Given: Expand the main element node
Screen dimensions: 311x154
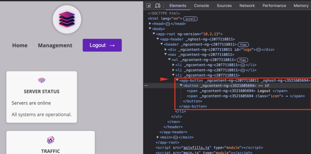Looking at the screenshot, I should (x=158, y=137).
